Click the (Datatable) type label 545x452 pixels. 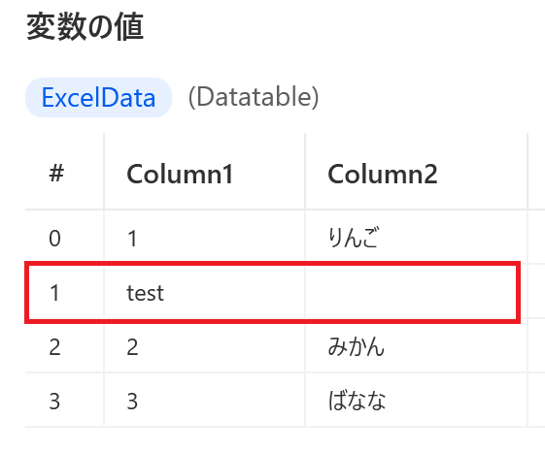(254, 98)
